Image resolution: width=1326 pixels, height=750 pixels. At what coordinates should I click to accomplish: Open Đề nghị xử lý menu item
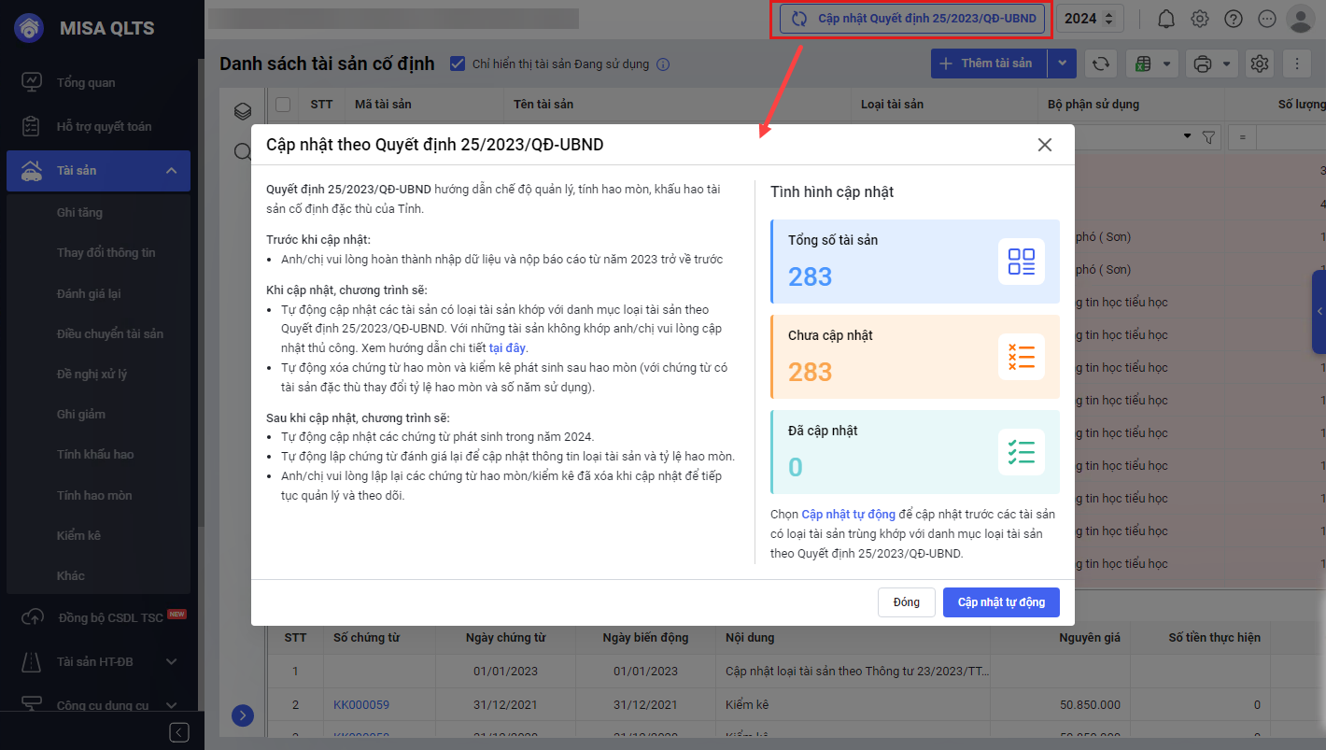pos(92,374)
